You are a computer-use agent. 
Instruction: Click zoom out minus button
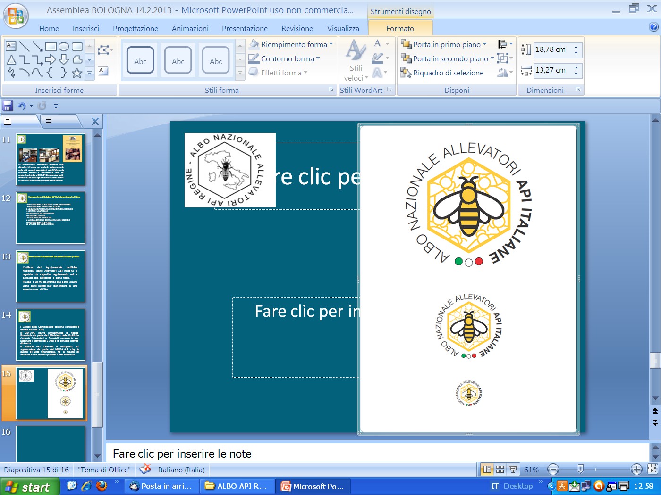click(x=553, y=469)
